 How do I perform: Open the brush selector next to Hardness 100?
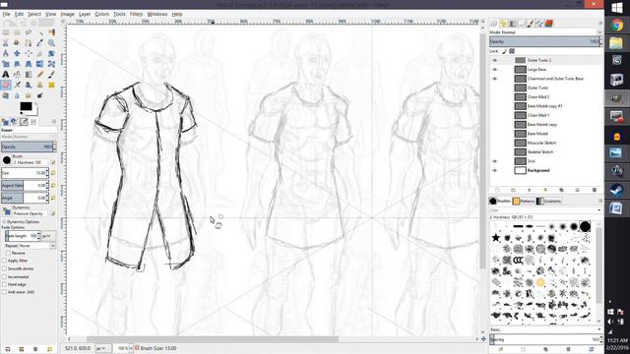pos(7,160)
